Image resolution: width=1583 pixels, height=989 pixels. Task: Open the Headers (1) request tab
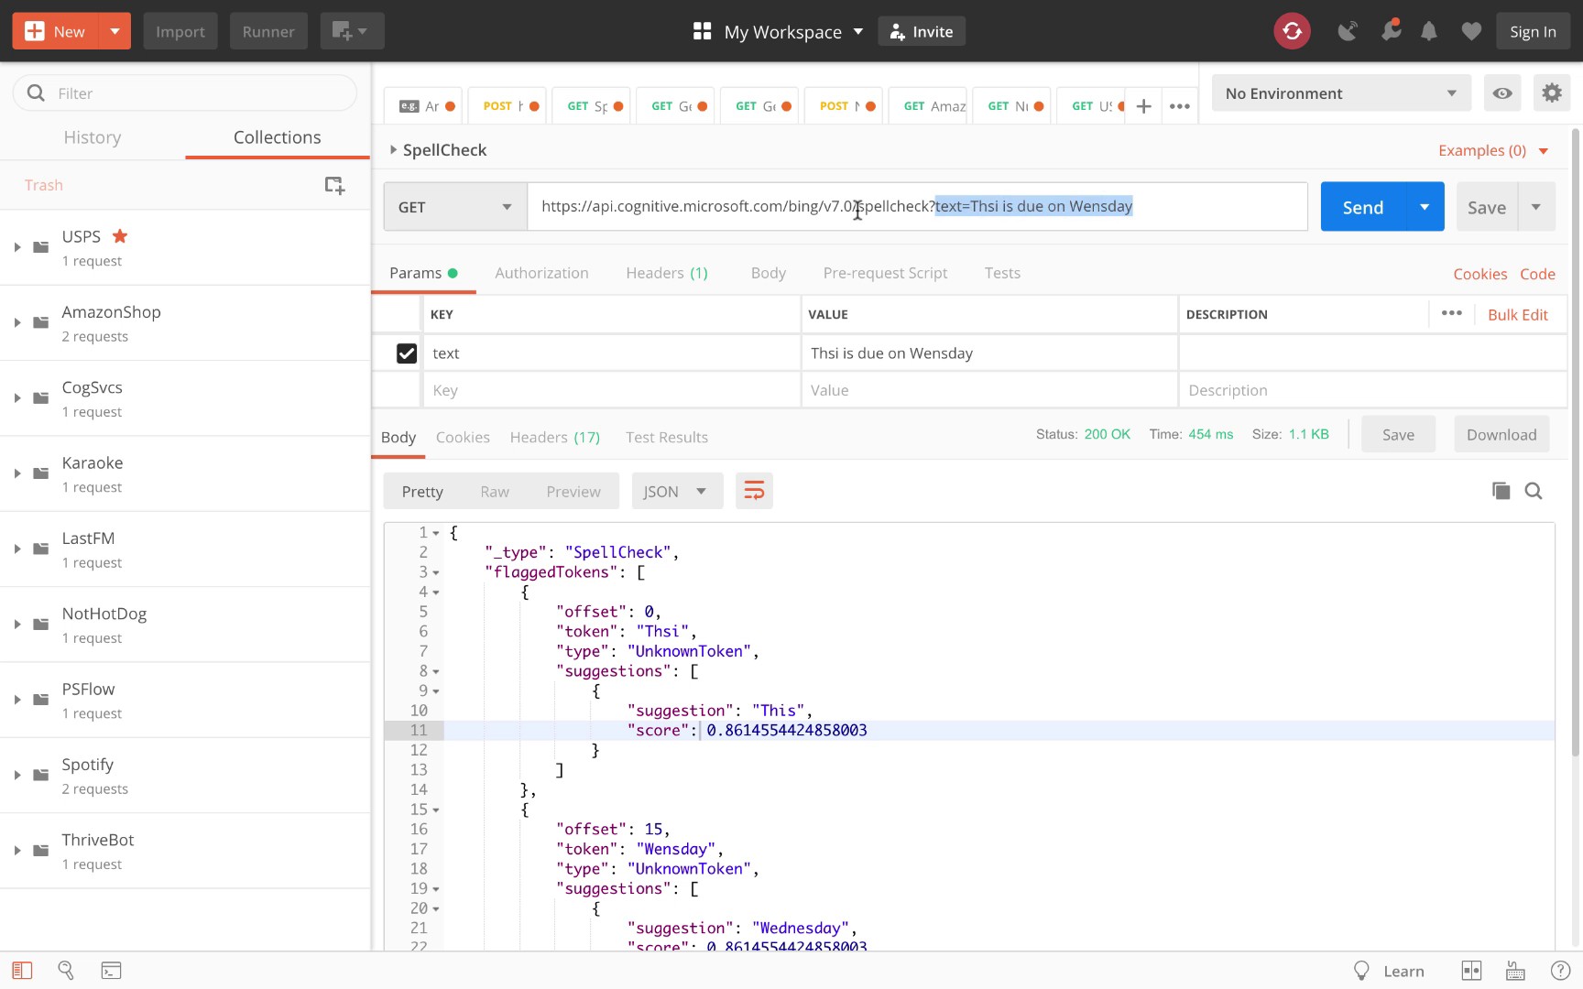click(x=667, y=273)
